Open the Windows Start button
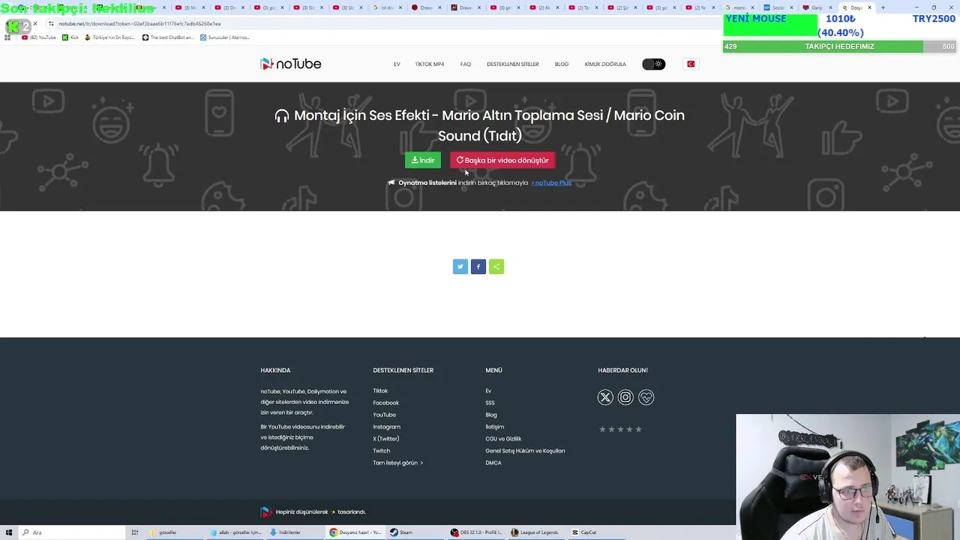The height and width of the screenshot is (540, 960). point(7,532)
